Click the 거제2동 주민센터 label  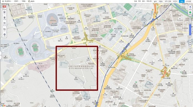coord(102,65)
